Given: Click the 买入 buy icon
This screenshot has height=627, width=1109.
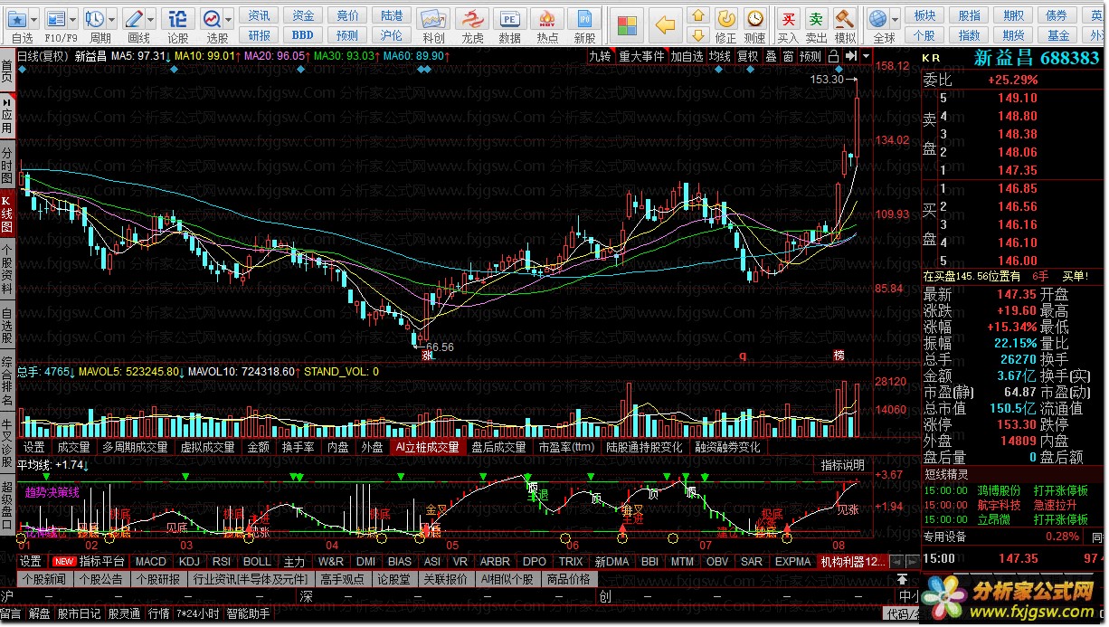Looking at the screenshot, I should 789,18.
